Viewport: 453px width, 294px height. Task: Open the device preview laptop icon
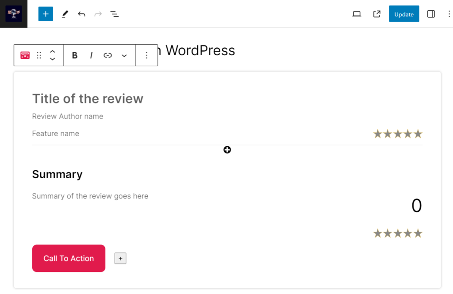(357, 14)
